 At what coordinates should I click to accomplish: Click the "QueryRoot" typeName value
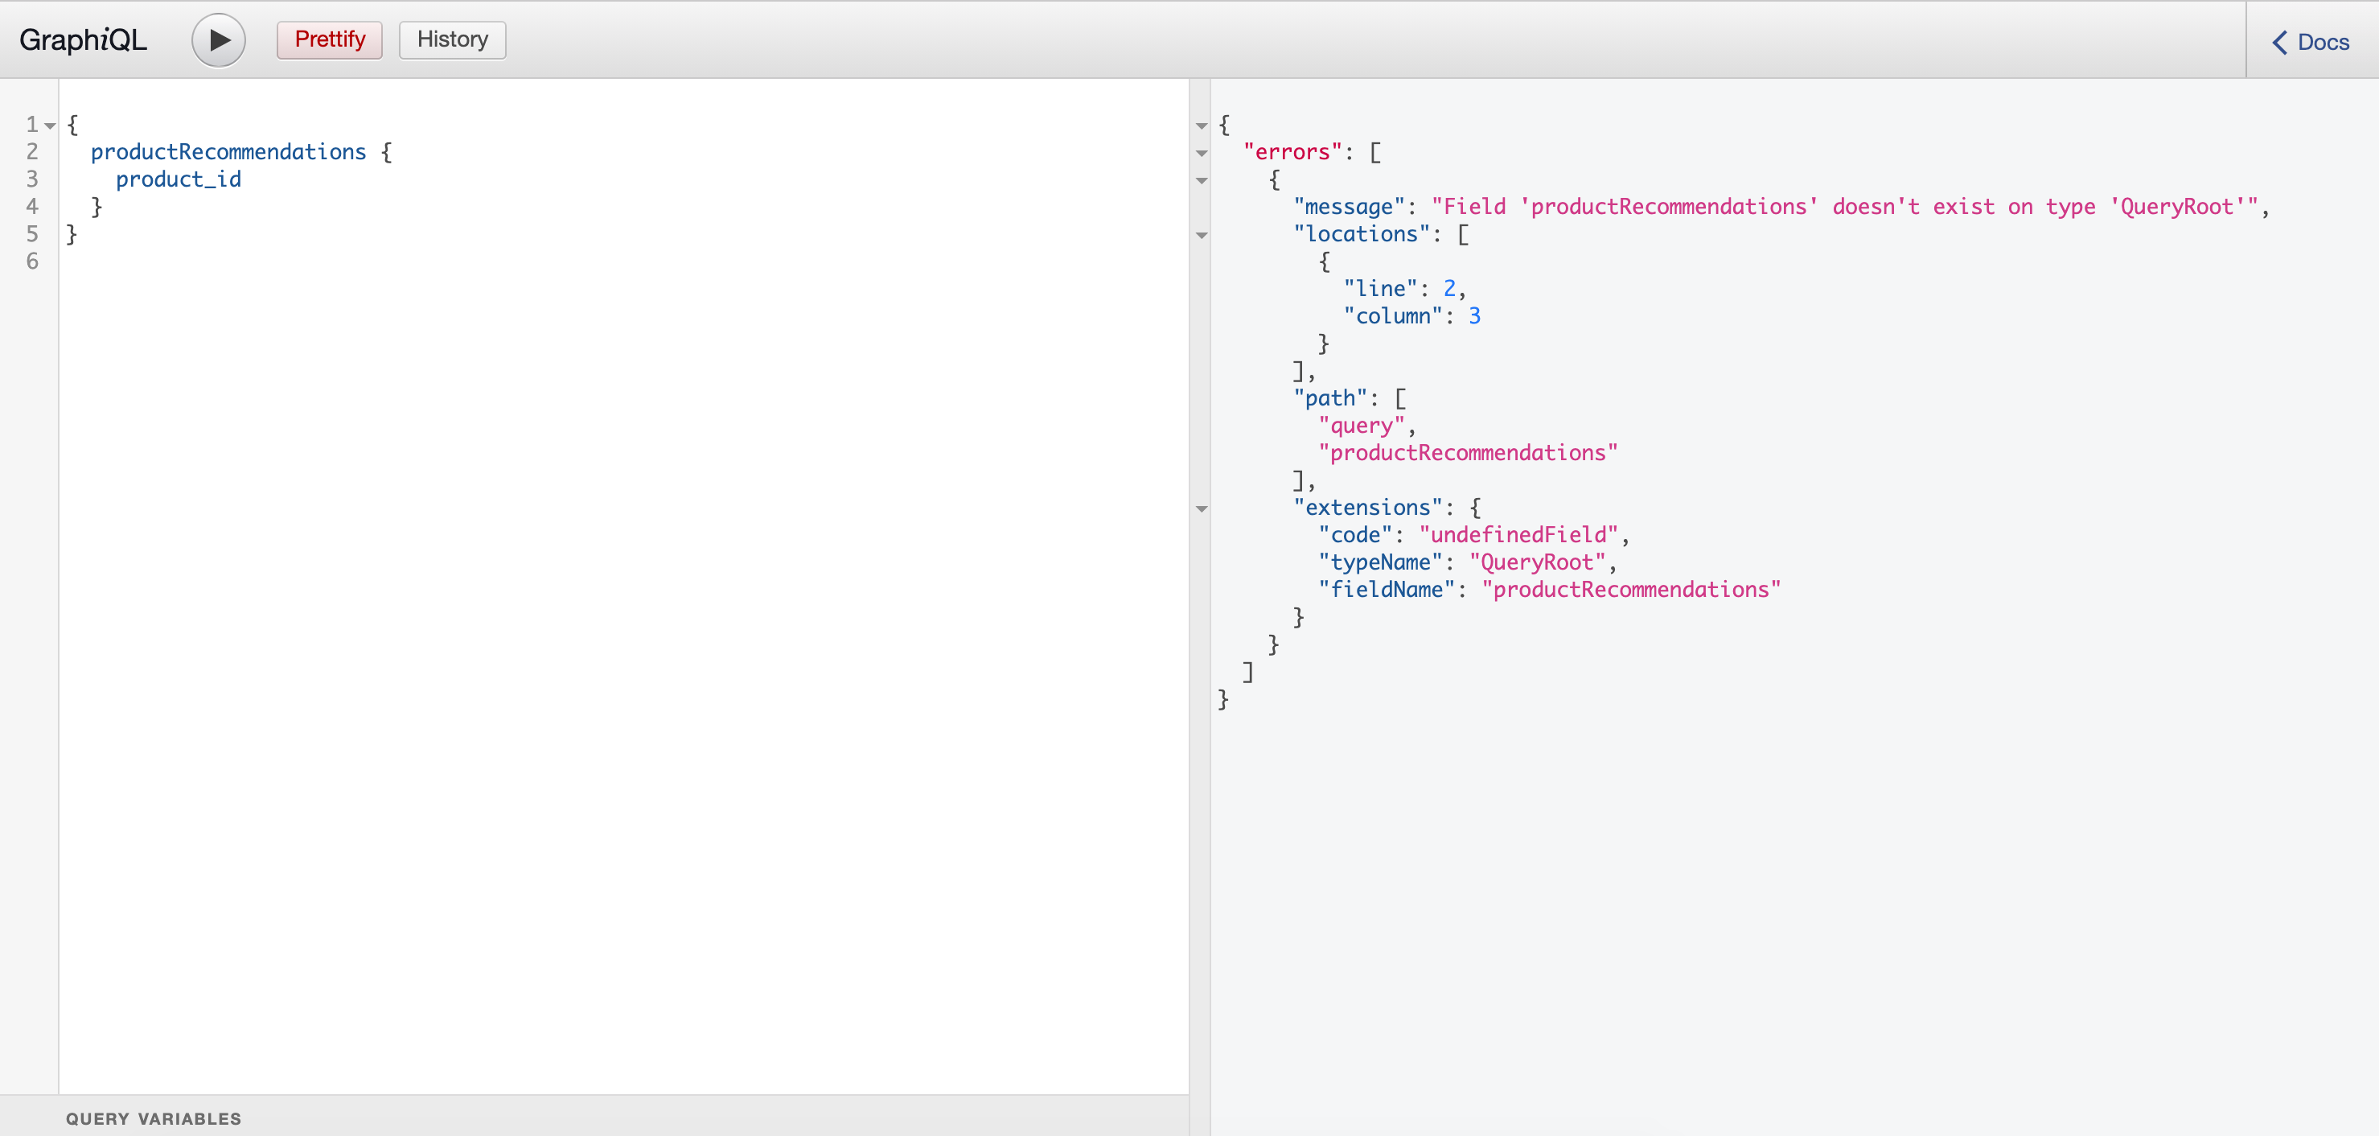pyautogui.click(x=1537, y=562)
